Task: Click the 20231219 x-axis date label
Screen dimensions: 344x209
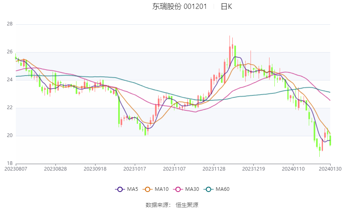Action: click(x=254, y=169)
